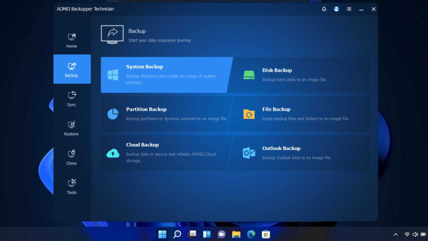The image size is (428, 241).
Task: Go to the Restore section
Action: (72, 128)
